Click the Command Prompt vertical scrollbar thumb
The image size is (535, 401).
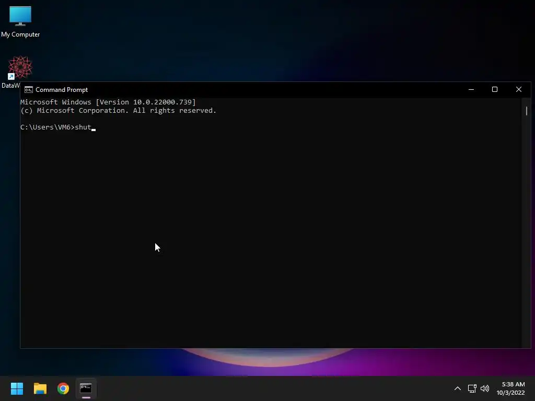click(x=527, y=111)
